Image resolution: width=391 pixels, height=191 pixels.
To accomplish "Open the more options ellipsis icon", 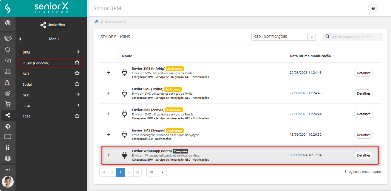I will click(8, 170).
